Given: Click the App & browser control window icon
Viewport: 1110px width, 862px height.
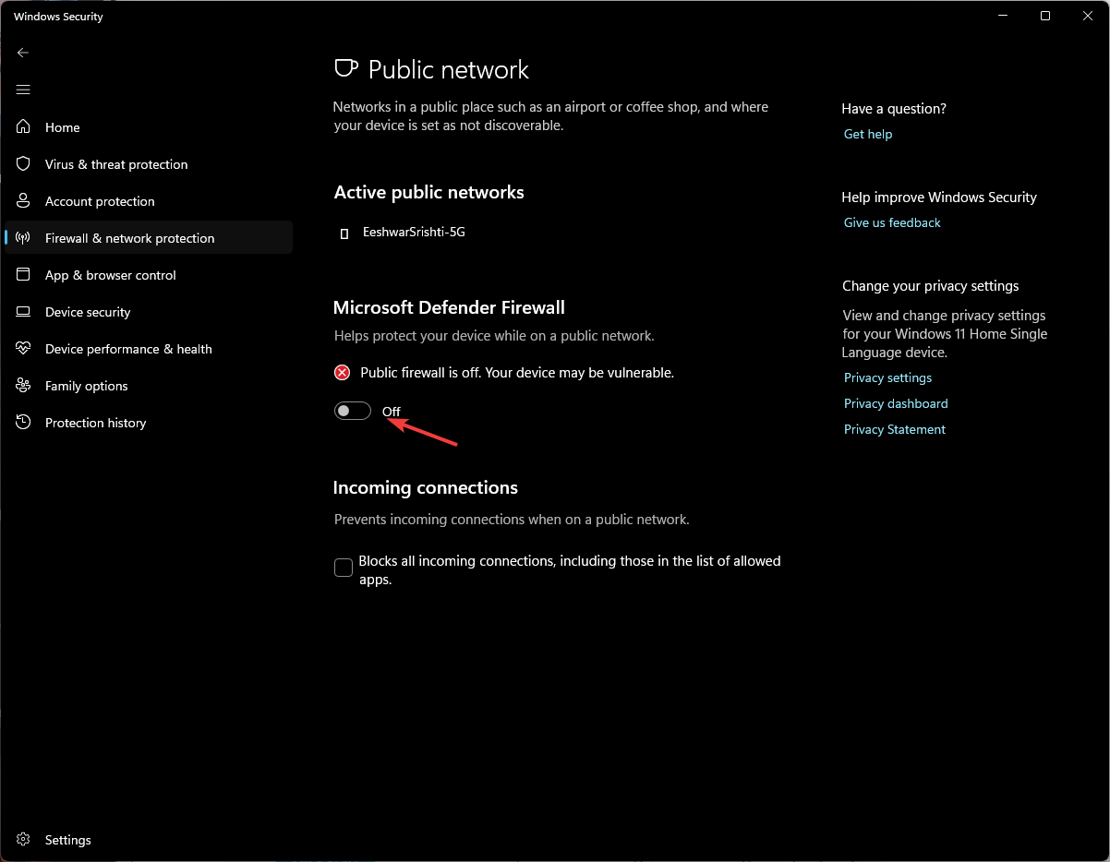Looking at the screenshot, I should tap(24, 275).
